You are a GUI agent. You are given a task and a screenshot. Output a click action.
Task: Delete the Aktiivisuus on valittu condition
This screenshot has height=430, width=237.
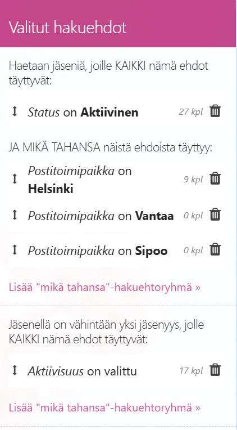tap(215, 370)
